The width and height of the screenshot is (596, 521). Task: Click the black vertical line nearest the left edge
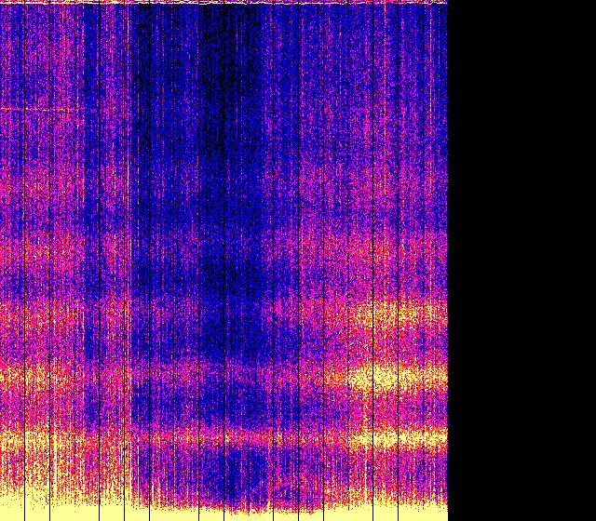coord(22,260)
